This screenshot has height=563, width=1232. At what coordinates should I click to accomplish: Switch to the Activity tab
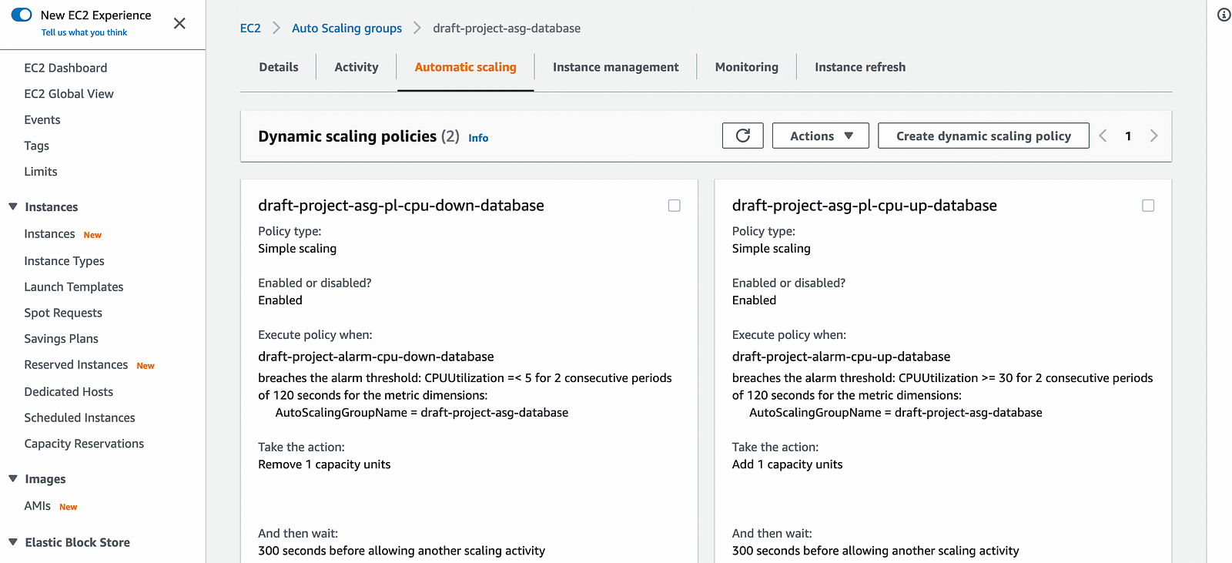(357, 67)
